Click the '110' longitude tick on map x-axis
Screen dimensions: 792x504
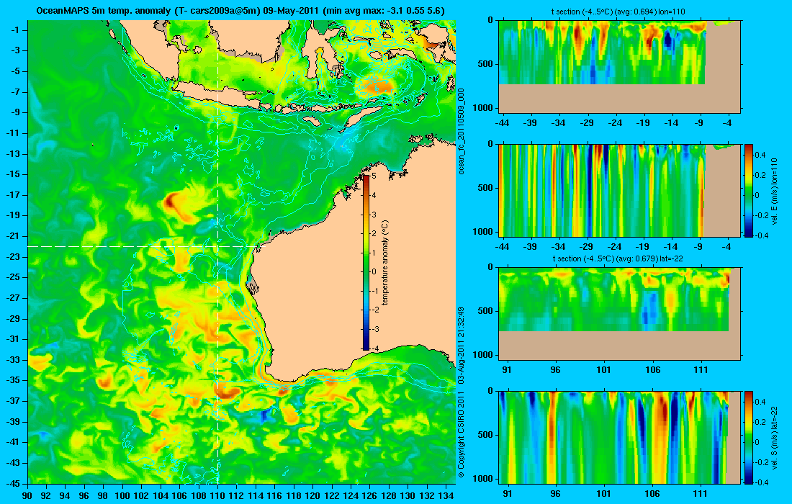217,496
